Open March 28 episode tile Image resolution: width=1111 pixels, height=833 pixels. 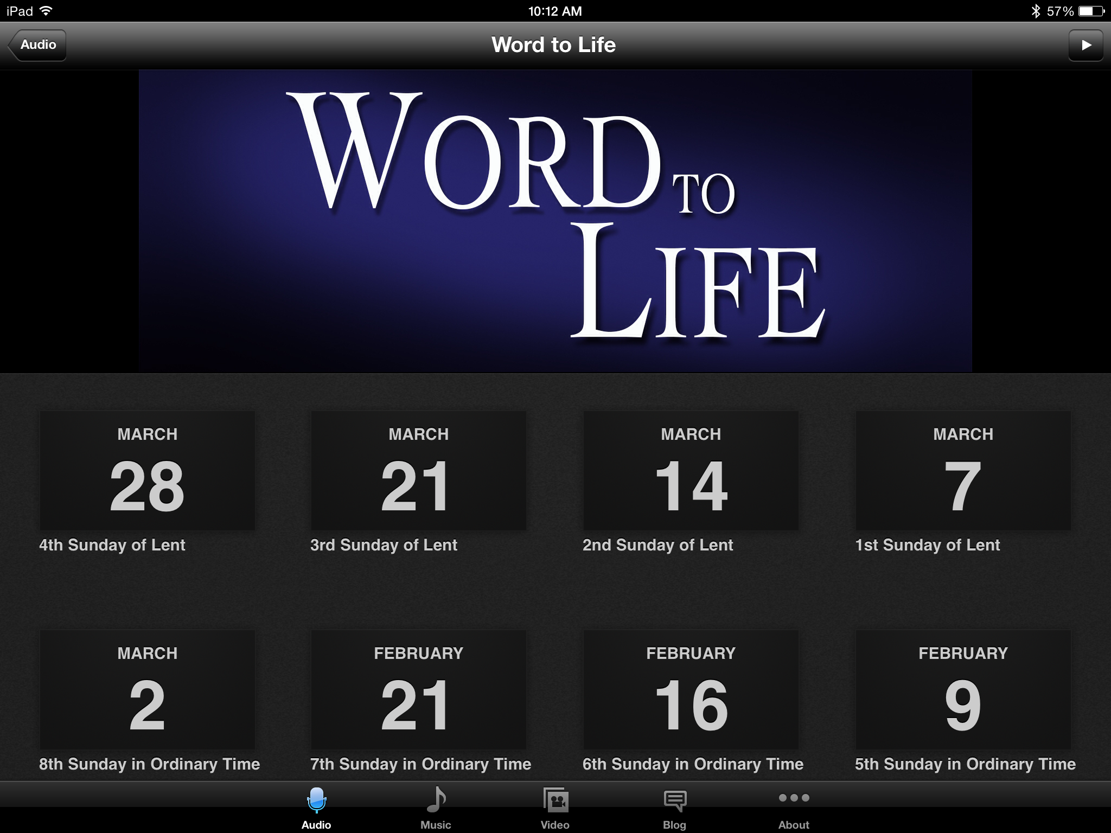[147, 471]
